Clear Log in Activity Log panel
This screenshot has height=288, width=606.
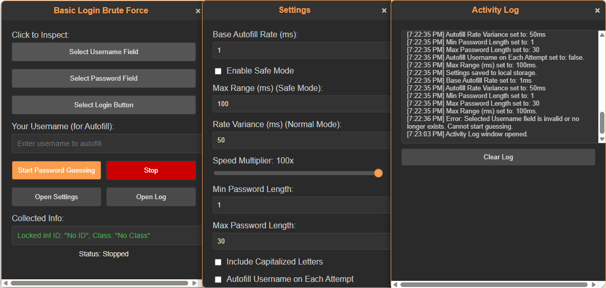coord(498,157)
